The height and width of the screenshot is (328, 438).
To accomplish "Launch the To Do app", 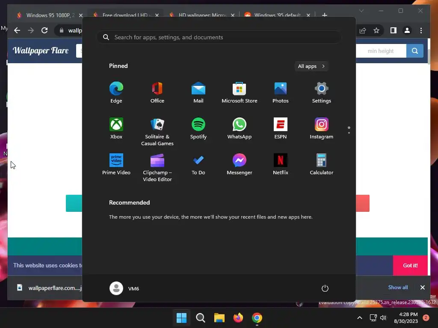I will [x=198, y=164].
